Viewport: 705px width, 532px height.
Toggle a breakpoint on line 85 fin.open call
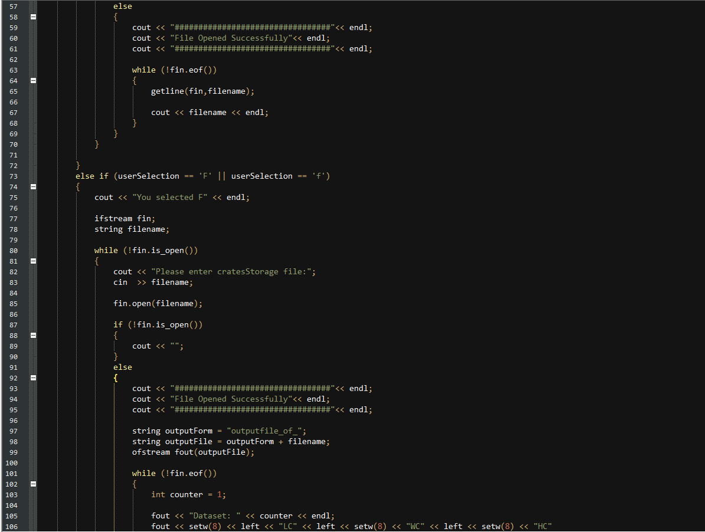click(5, 303)
